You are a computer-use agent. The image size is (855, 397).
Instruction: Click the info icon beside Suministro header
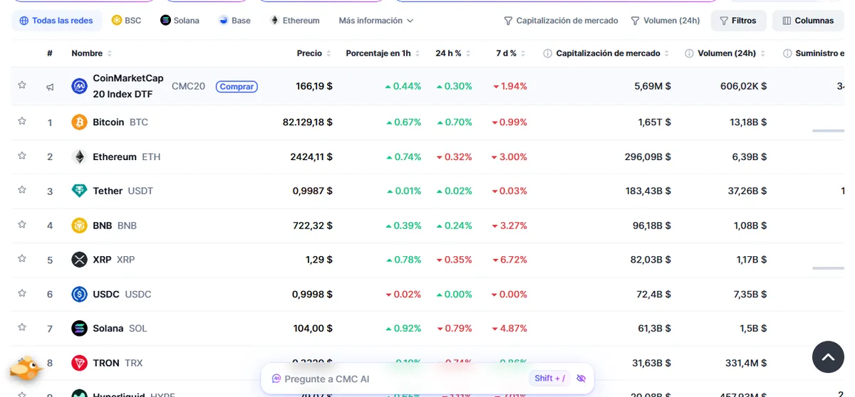click(787, 53)
